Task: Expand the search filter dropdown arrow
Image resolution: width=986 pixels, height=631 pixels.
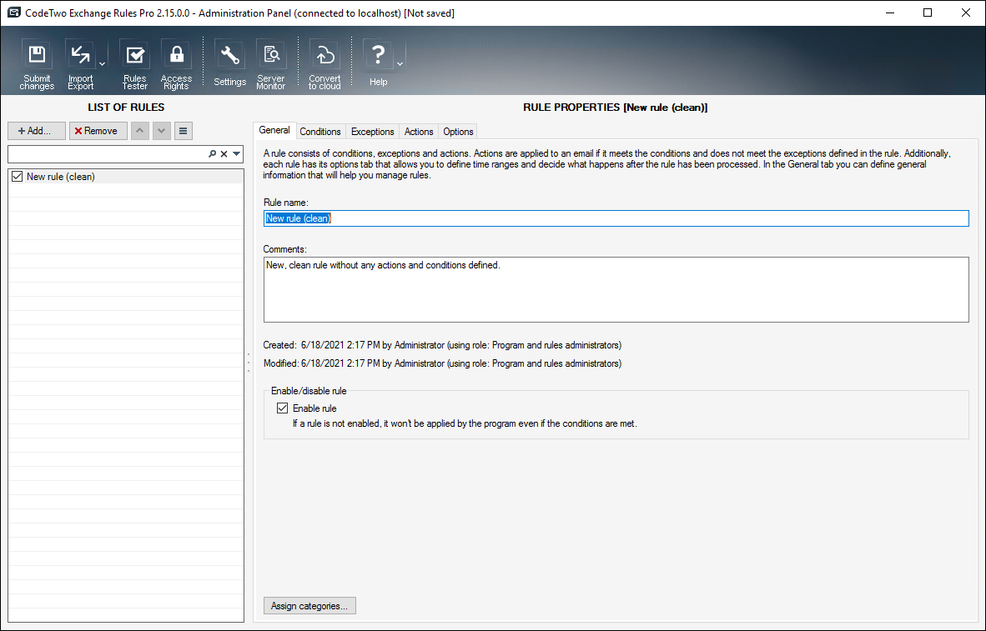Action: coord(236,154)
